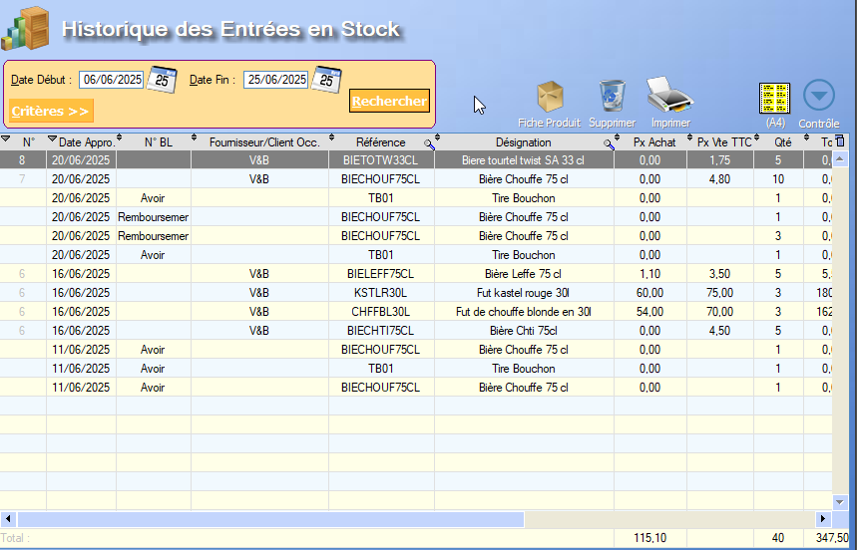Sort by the Date Appro. column arrows
This screenshot has height=550, width=857.
pos(119,138)
